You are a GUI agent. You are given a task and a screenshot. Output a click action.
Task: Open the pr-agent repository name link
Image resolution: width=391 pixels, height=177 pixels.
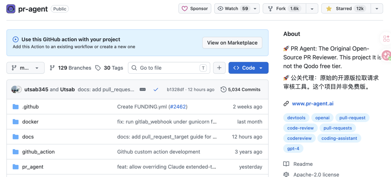33,9
